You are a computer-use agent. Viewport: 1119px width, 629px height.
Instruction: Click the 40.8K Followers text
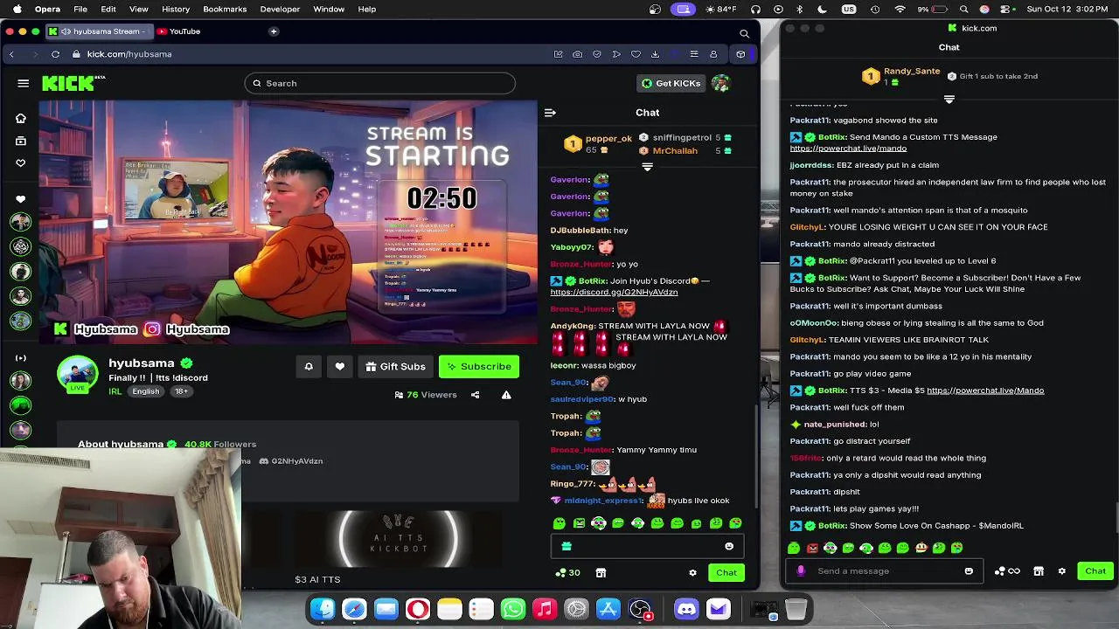click(220, 445)
